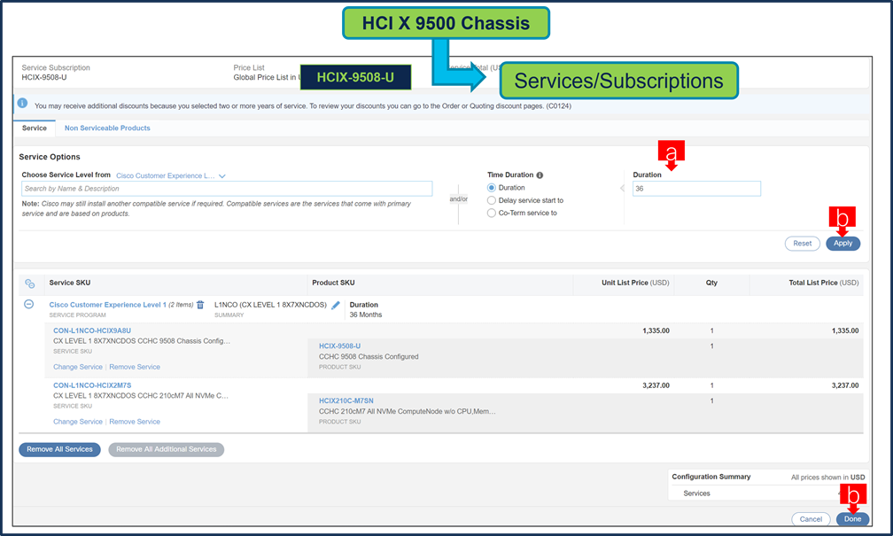Click the Time Duration info icon
This screenshot has width=893, height=536.
540,175
